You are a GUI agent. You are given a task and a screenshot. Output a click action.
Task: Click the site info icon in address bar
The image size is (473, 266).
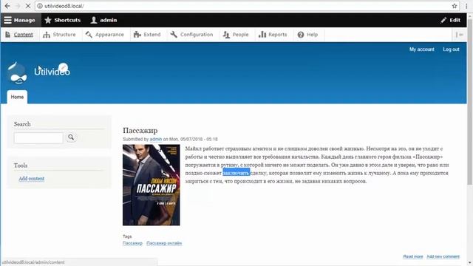pyautogui.click(x=40, y=6)
